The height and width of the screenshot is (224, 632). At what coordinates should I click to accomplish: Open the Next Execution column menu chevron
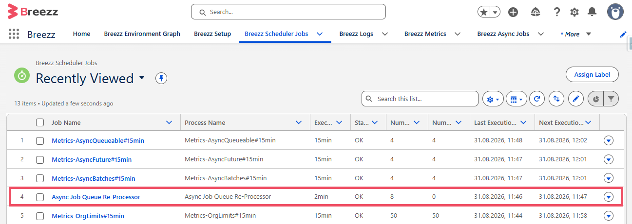coord(588,122)
